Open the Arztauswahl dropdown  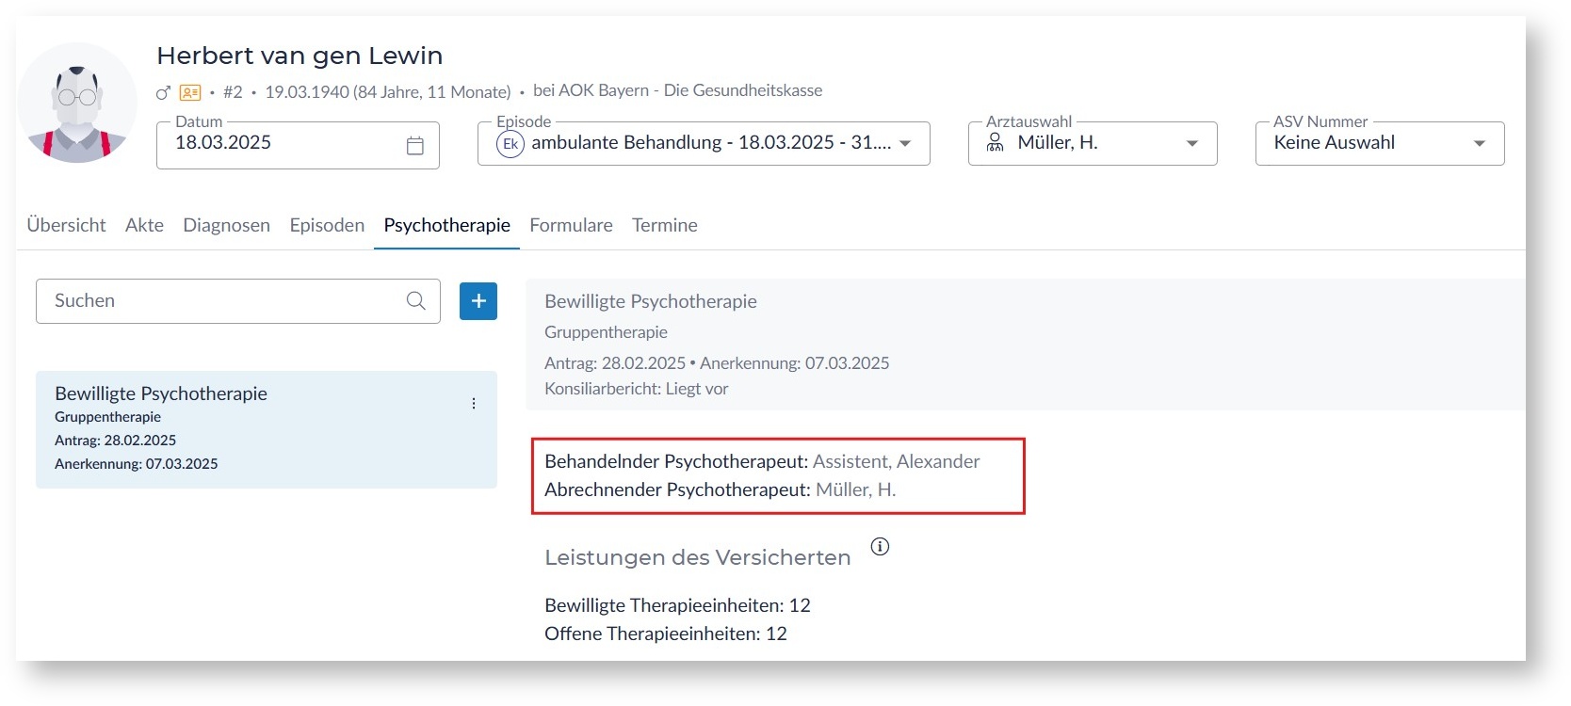(1191, 144)
